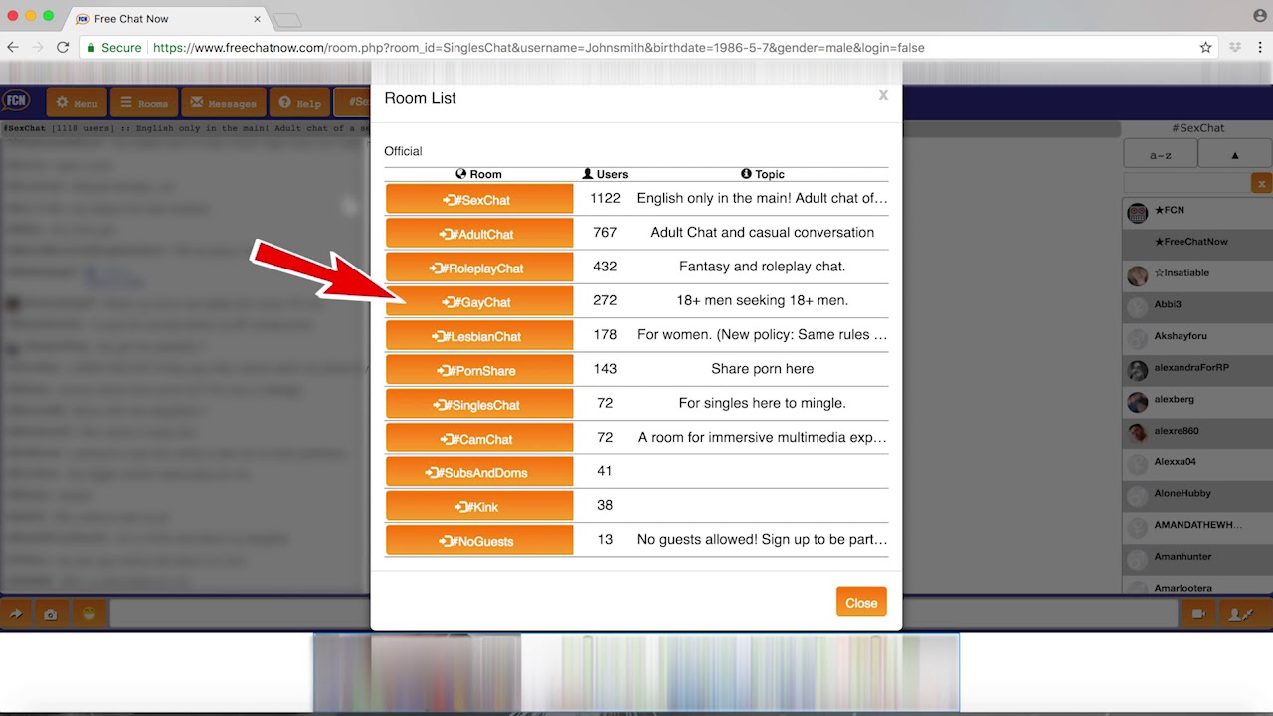1273x716 pixels.
Task: Reload the page in browser
Action: [x=63, y=47]
